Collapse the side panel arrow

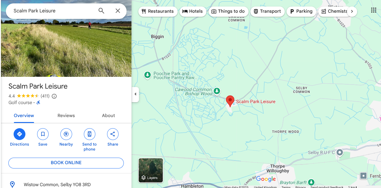click(x=135, y=94)
